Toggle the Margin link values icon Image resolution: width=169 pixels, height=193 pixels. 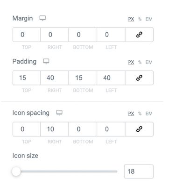[139, 35]
